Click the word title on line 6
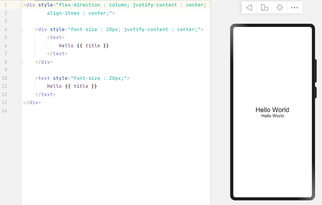The image size is (322, 205). (x=93, y=46)
